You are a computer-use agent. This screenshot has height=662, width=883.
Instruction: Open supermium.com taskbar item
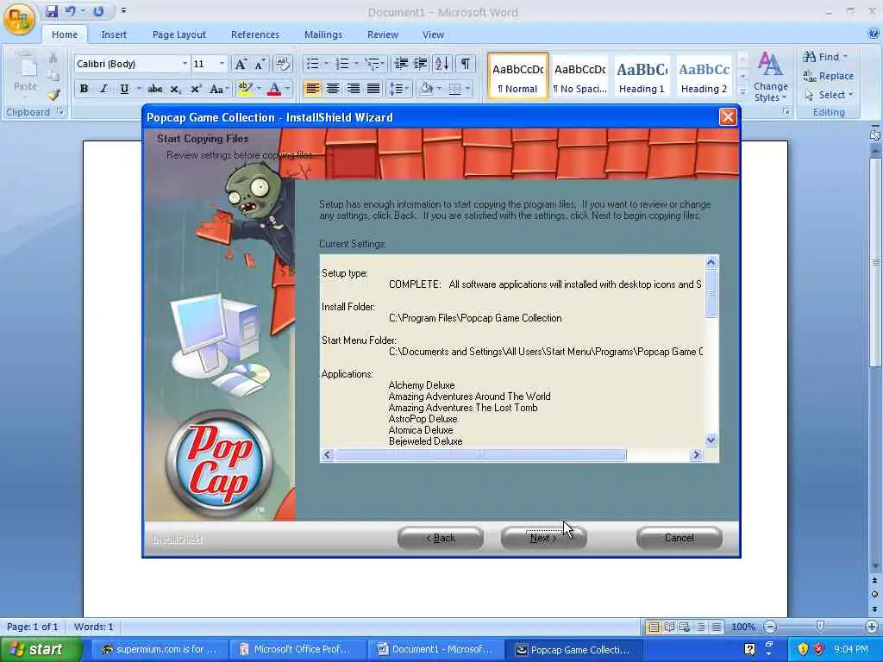click(x=160, y=649)
